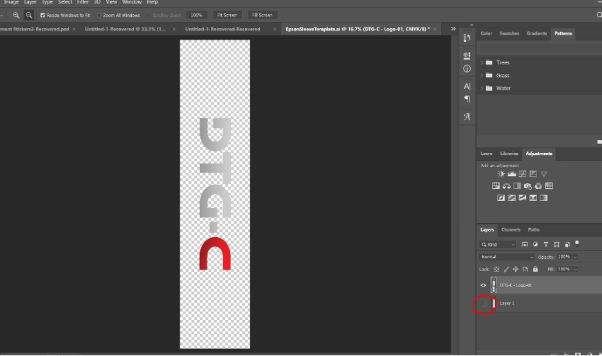The image size is (602, 356).
Task: Toggle layer filtering on/off switch
Action: (x=577, y=244)
